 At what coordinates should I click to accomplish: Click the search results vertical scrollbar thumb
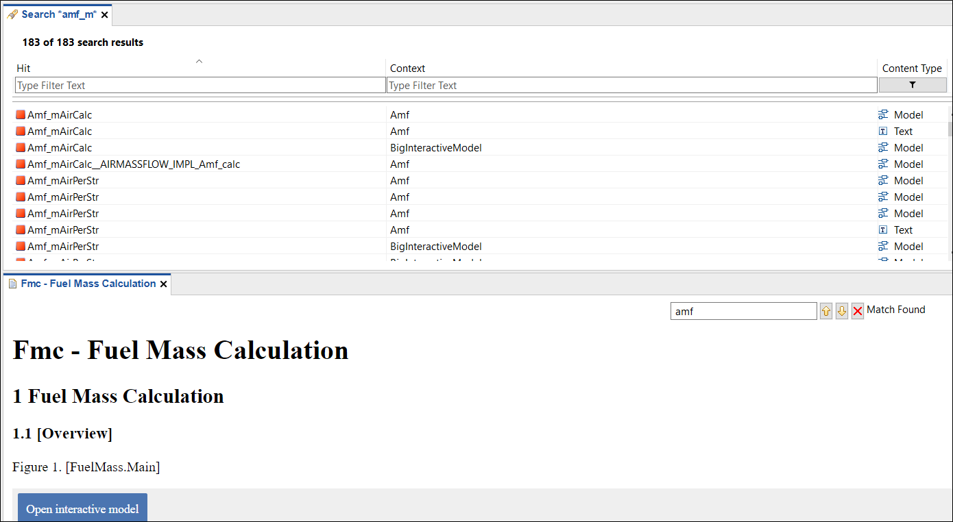coord(950,128)
